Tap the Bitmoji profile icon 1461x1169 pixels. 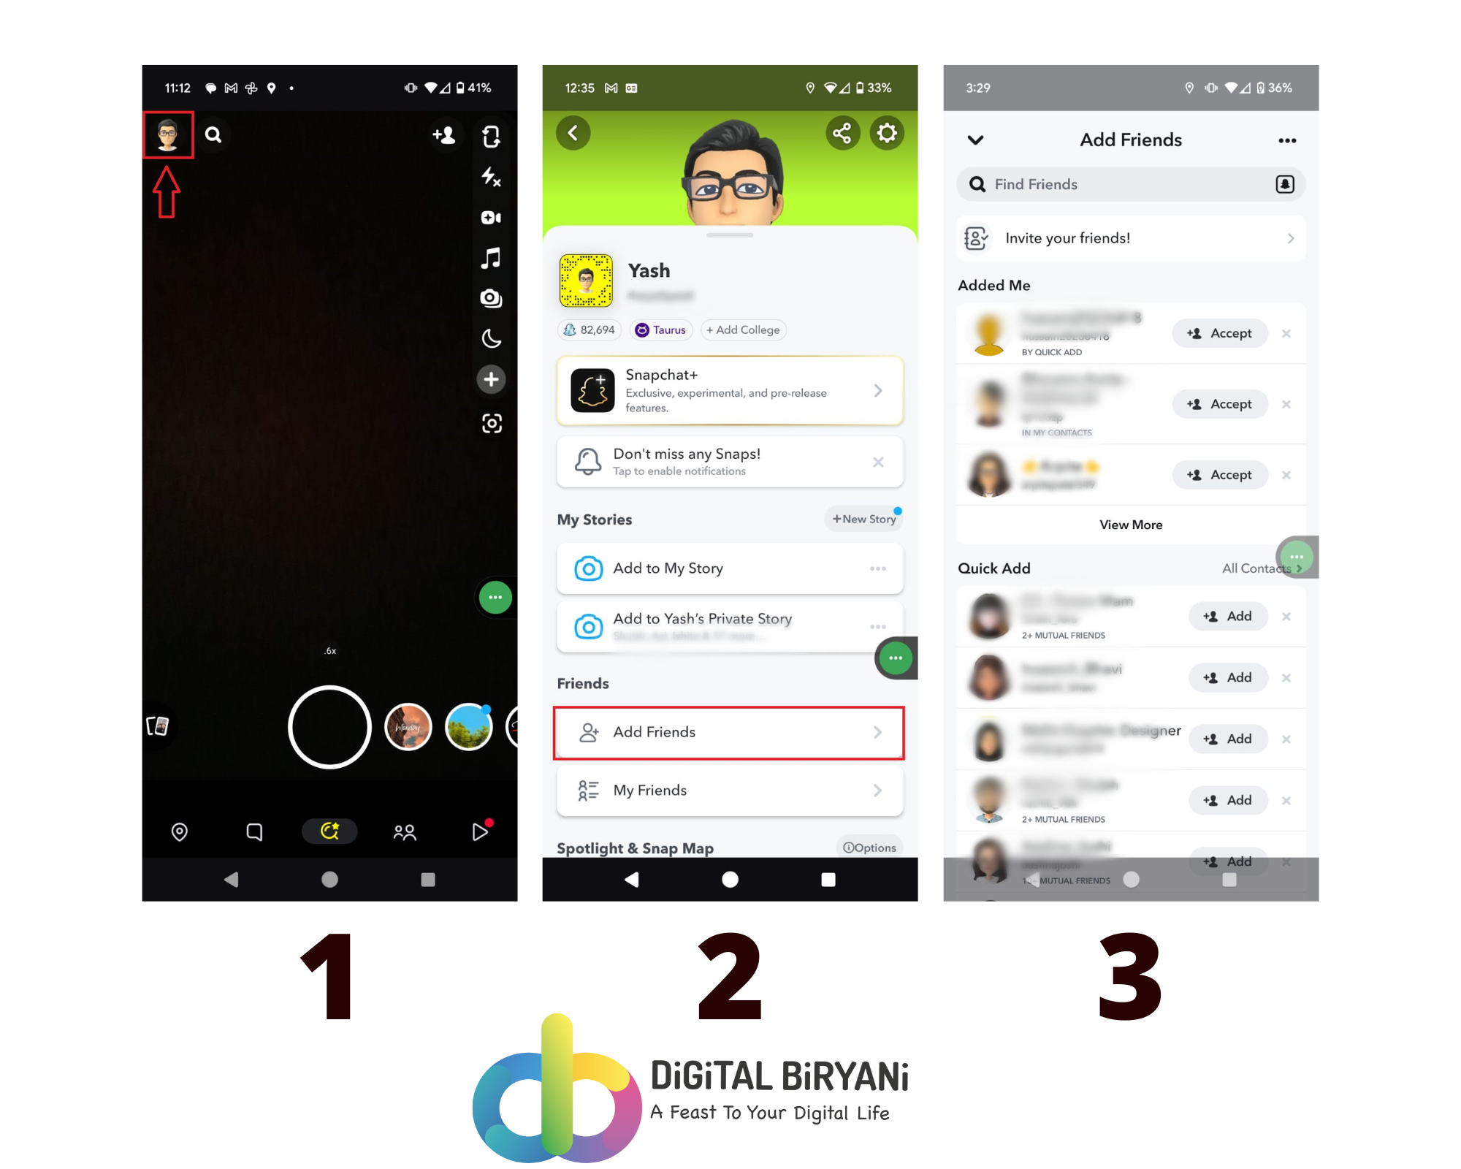[x=168, y=136]
